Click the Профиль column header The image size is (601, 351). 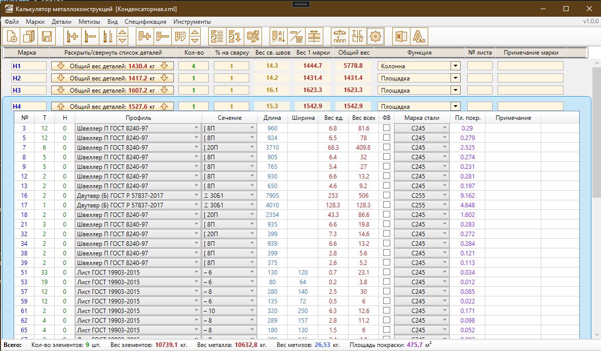pos(138,118)
